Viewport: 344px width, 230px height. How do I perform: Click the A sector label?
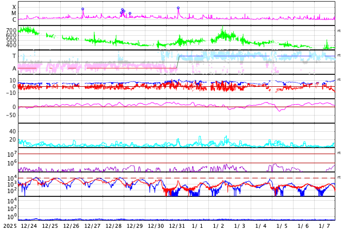pos(14,68)
